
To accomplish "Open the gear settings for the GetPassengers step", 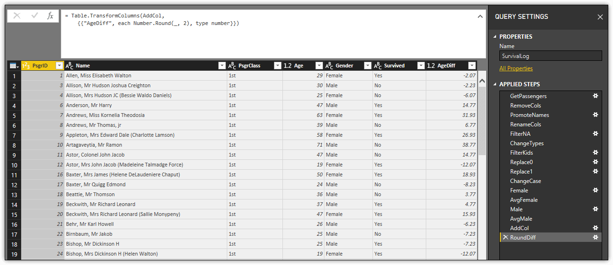I will [x=595, y=96].
